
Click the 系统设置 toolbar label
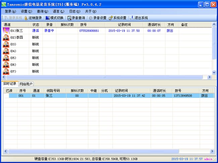point(120,18)
